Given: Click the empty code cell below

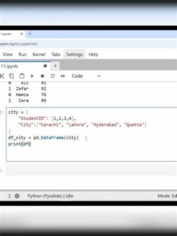Looking at the screenshot, I should click(x=91, y=170).
